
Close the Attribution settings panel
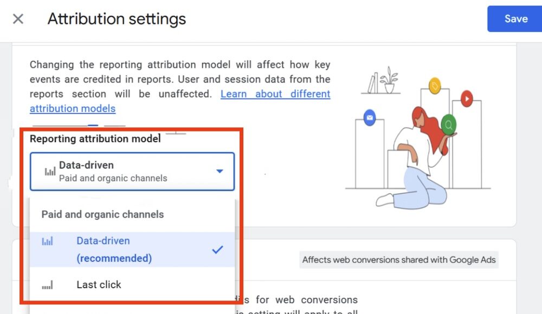pyautogui.click(x=18, y=19)
